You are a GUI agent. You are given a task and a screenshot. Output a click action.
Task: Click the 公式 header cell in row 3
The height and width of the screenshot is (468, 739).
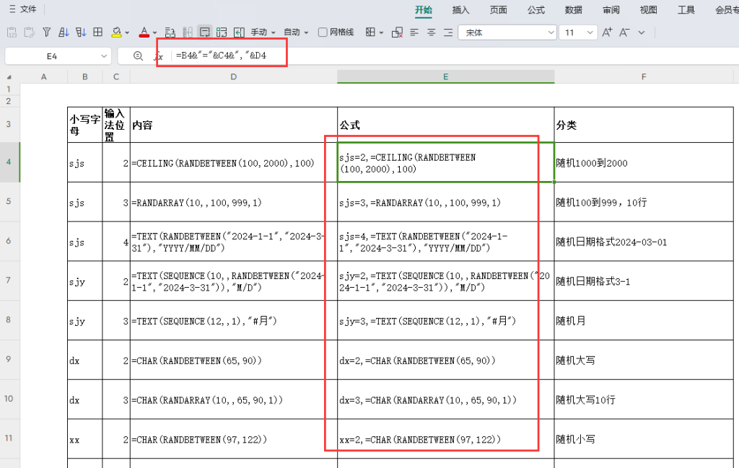point(446,125)
